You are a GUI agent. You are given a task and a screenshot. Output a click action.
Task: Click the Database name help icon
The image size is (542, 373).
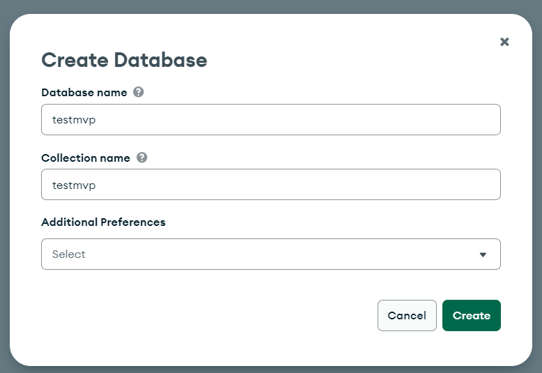[x=139, y=92]
